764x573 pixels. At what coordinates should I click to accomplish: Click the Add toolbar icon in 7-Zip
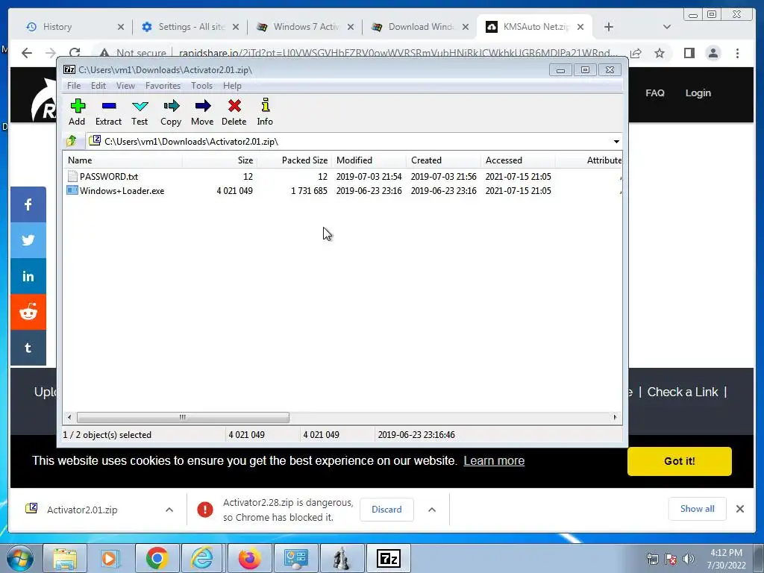click(x=77, y=112)
